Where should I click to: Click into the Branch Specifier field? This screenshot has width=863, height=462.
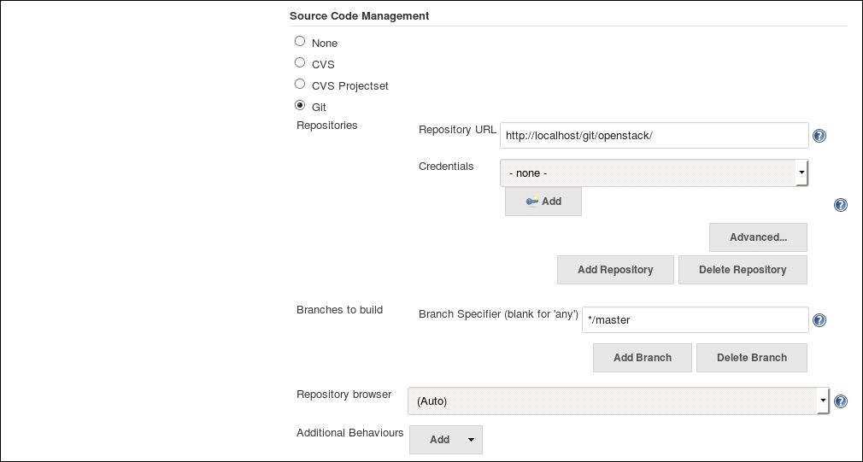pyautogui.click(x=695, y=320)
